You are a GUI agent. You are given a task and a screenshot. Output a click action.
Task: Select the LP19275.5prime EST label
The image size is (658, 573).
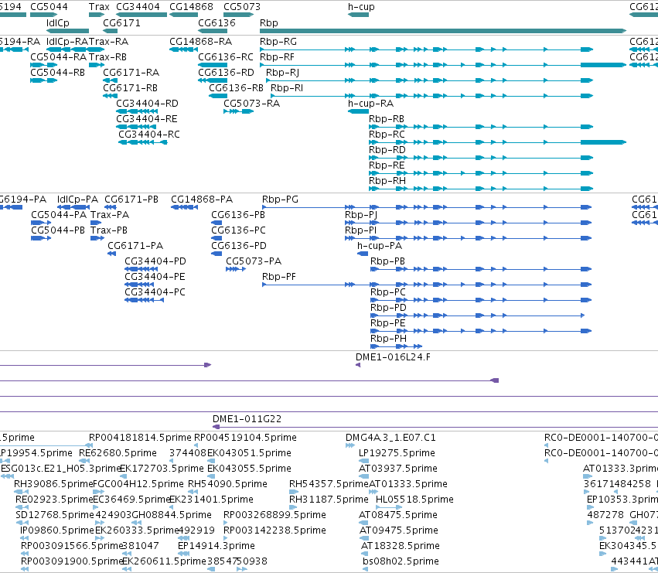tap(397, 453)
